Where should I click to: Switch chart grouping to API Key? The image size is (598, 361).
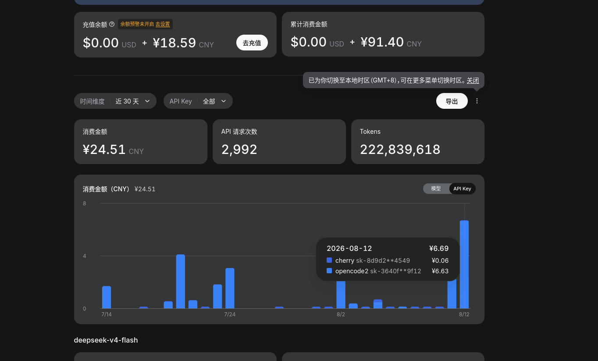(462, 189)
